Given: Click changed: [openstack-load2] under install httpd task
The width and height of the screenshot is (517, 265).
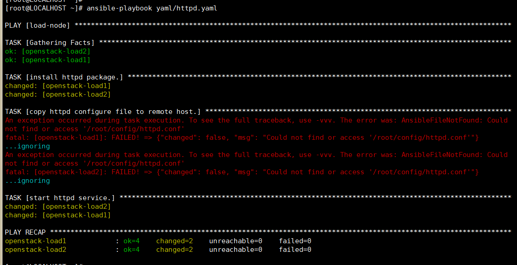Looking at the screenshot, I should pyautogui.click(x=58, y=94).
